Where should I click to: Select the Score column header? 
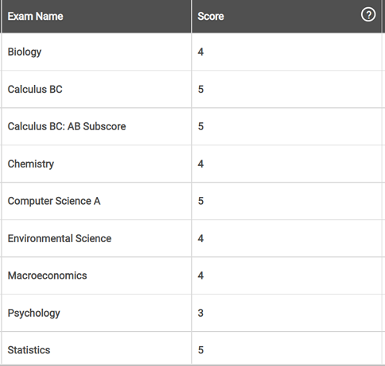211,17
